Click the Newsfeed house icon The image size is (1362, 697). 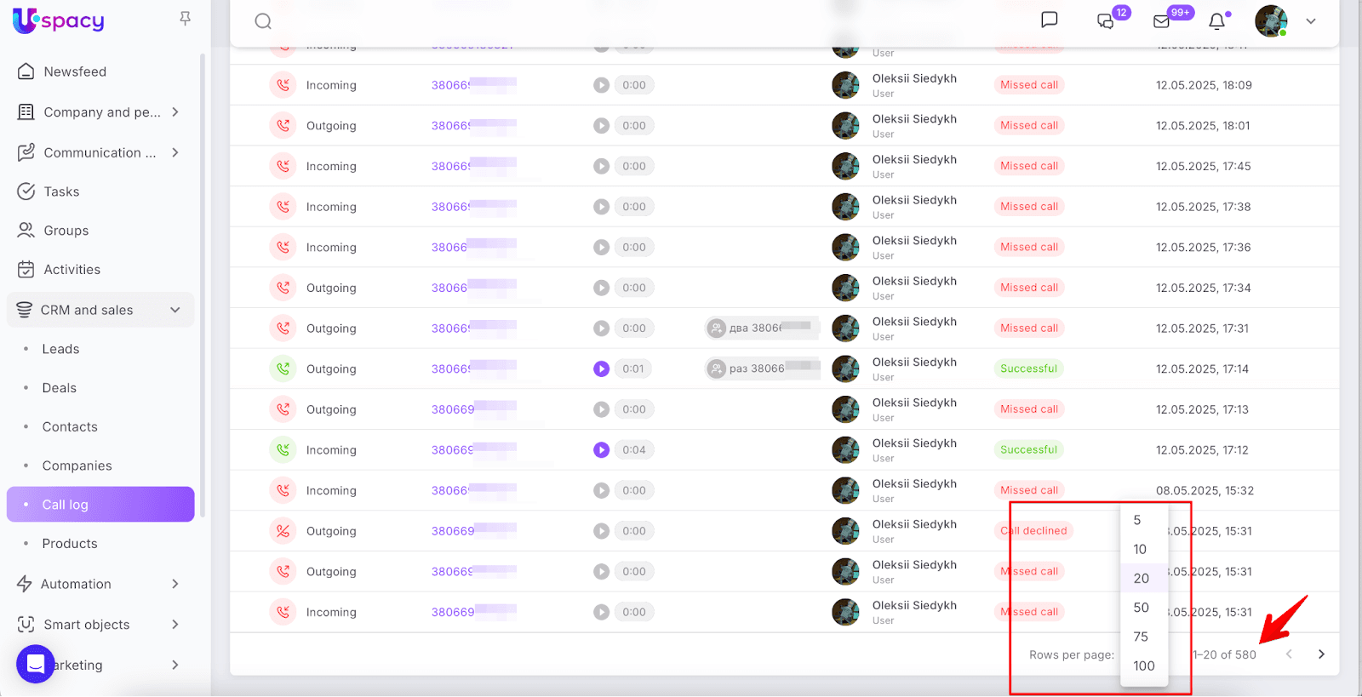pos(26,71)
